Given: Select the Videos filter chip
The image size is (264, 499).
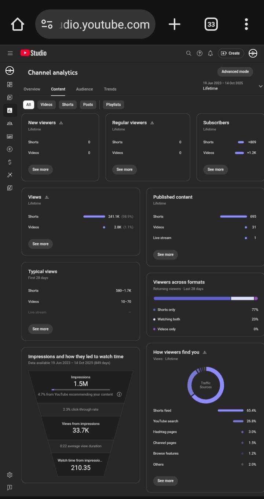Looking at the screenshot, I should tap(46, 104).
